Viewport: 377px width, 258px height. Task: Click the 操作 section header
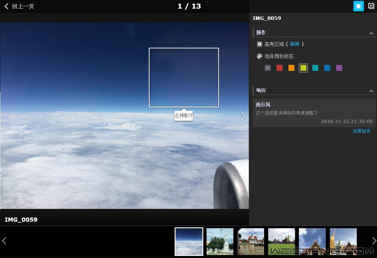(x=314, y=33)
